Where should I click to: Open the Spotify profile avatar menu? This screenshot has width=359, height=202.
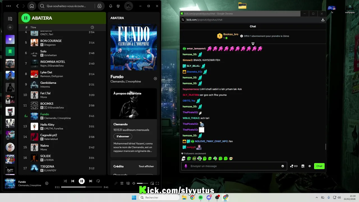pyautogui.click(x=128, y=6)
